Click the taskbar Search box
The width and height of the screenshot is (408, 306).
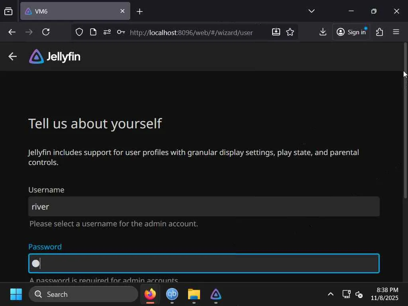(83, 294)
